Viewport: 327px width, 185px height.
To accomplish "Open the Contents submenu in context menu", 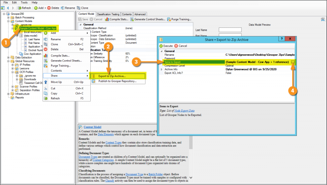I will (x=67, y=70).
